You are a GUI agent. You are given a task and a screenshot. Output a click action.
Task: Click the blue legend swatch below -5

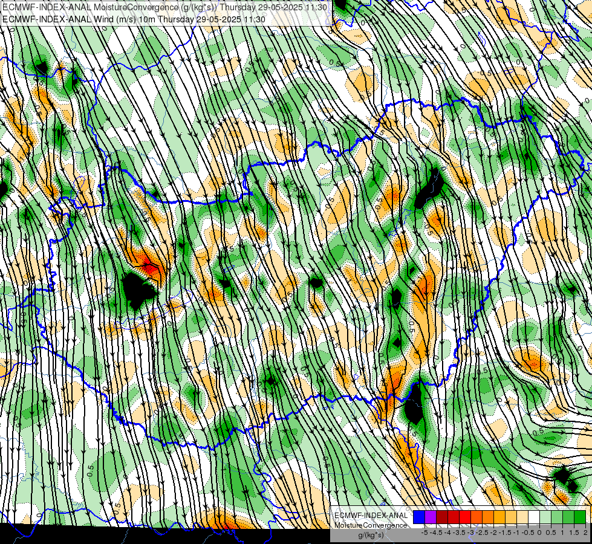coord(419,517)
